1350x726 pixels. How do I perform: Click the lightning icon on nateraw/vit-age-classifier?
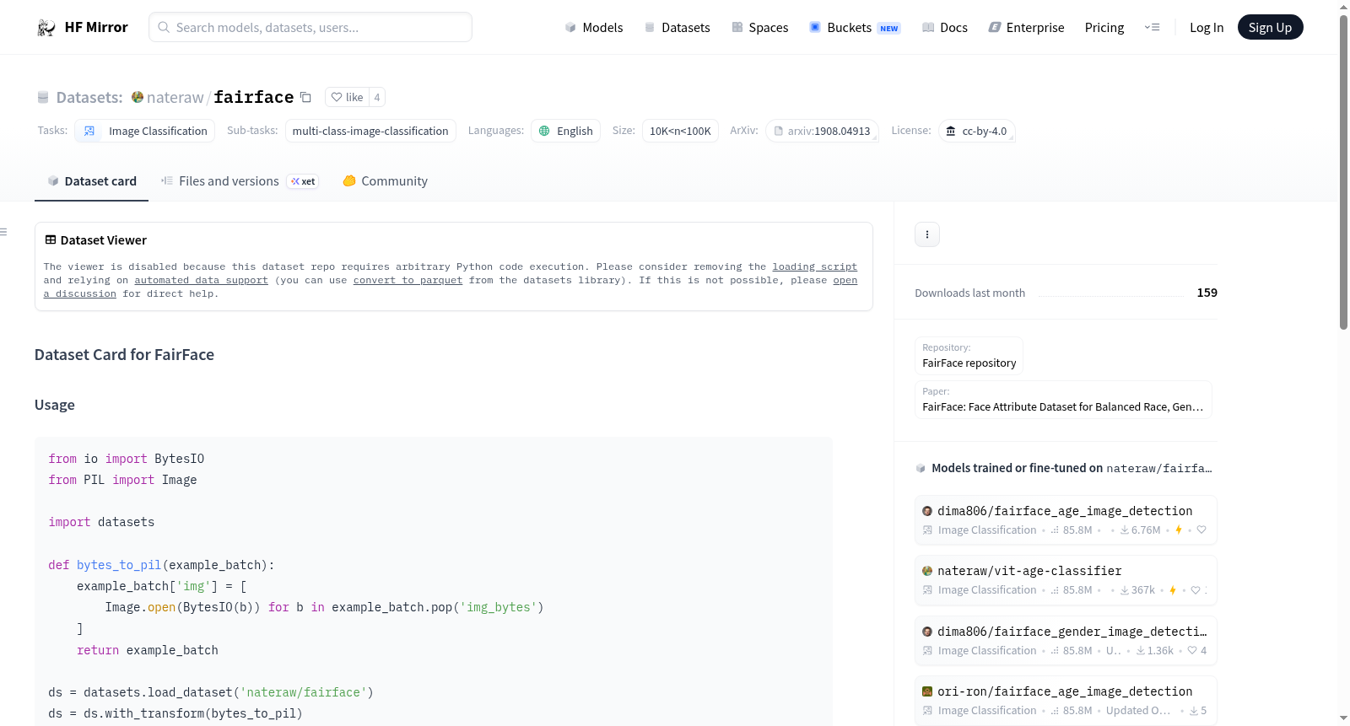coord(1173,590)
